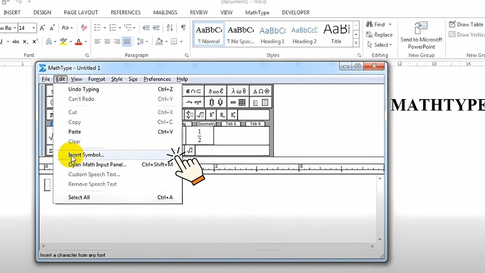The width and height of the screenshot is (485, 273).
Task: Click the Clear All Formatting eraser icon
Action: (84, 28)
